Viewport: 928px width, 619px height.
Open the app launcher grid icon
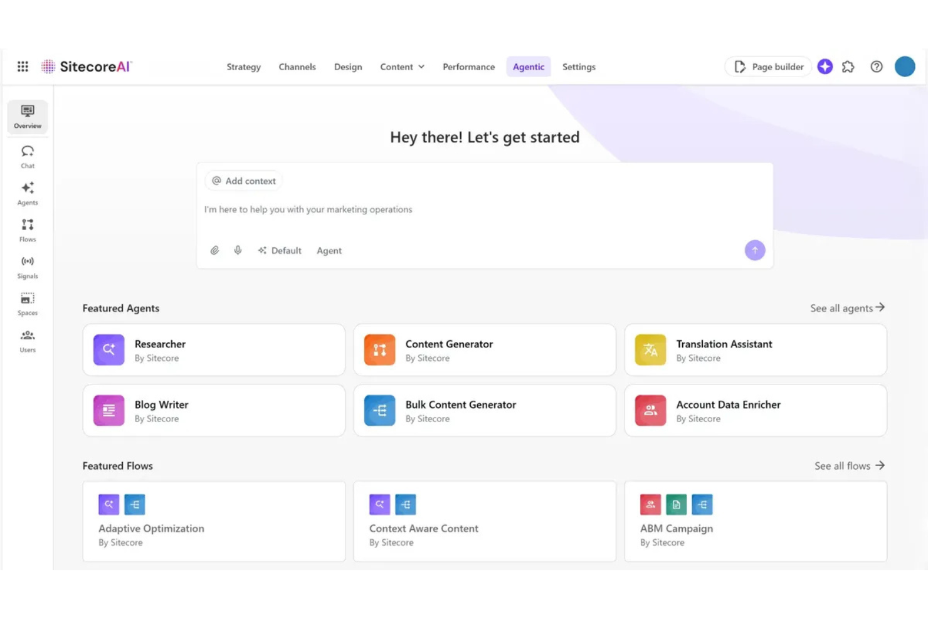(23, 66)
